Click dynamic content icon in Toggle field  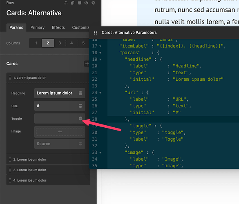pos(80,118)
